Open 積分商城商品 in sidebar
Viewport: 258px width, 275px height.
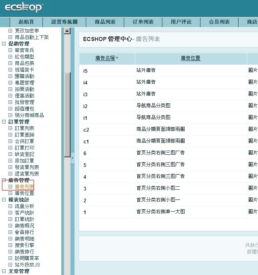(x=29, y=115)
